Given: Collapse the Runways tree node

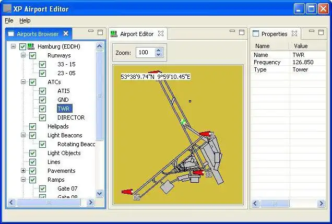Looking at the screenshot, I should tap(23, 55).
